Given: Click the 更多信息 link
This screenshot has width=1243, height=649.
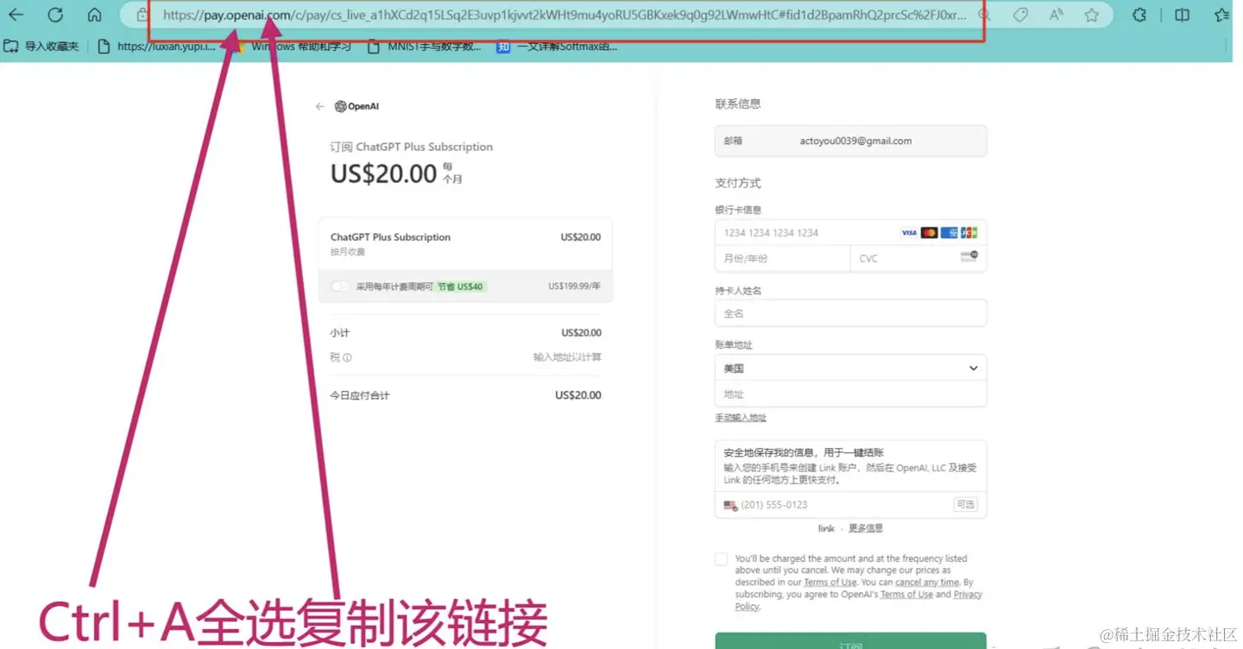Looking at the screenshot, I should [866, 528].
